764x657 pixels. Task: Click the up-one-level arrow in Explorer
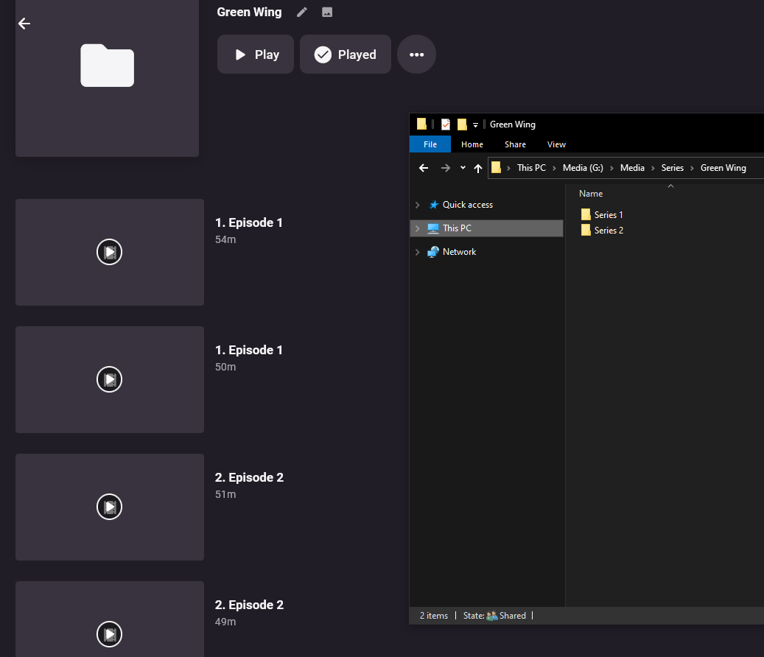478,168
